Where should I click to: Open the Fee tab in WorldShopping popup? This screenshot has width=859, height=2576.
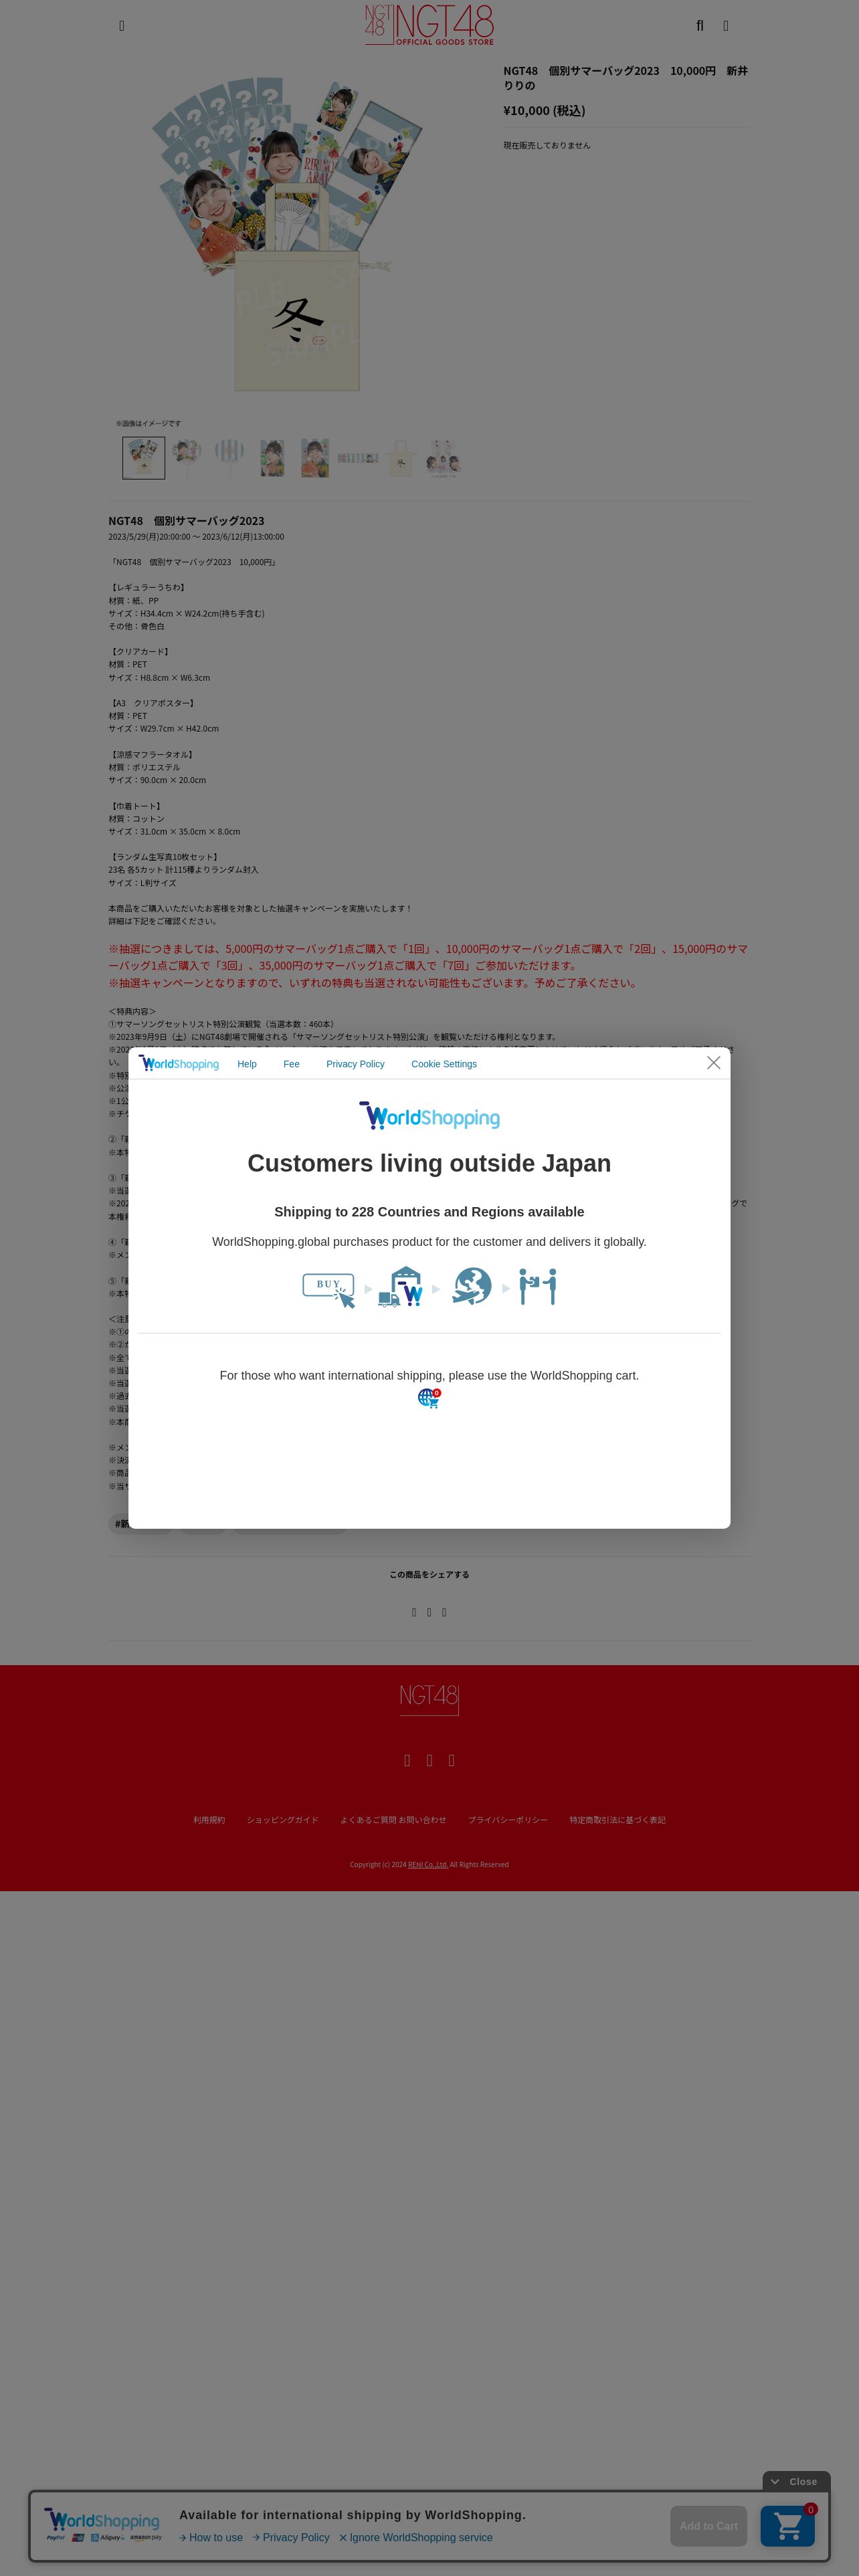(x=291, y=1064)
